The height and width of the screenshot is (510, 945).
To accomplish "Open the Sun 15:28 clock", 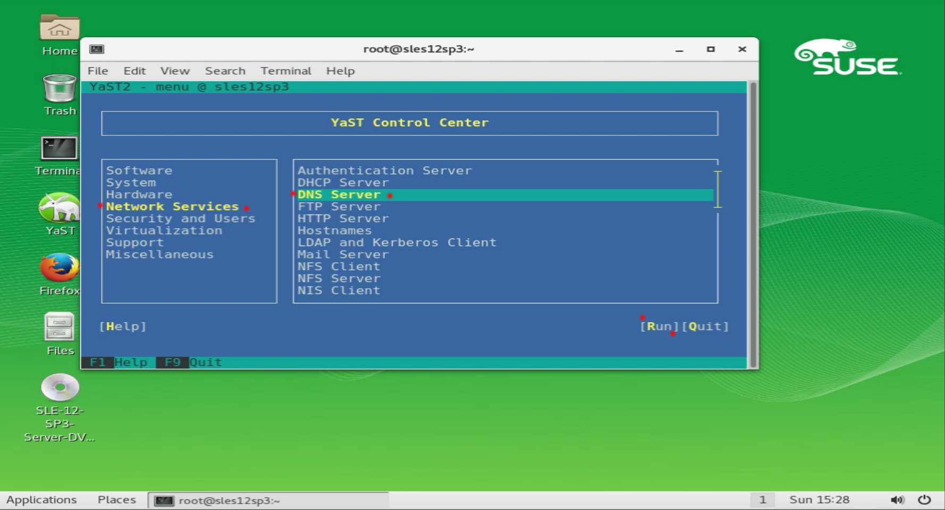I will 820,500.
